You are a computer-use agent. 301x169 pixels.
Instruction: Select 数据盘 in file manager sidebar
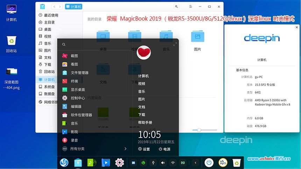pyautogui.click(x=47, y=94)
